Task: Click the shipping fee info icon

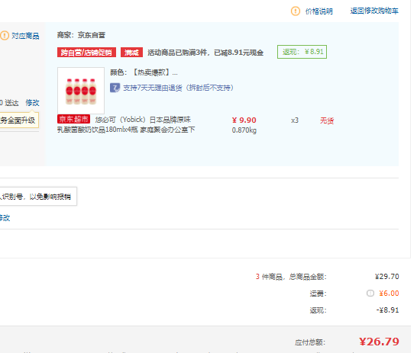Action: click(370, 294)
